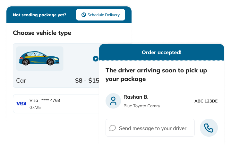The height and width of the screenshot is (155, 231).
Task: Click the phone call driver icon
Action: 209,128
